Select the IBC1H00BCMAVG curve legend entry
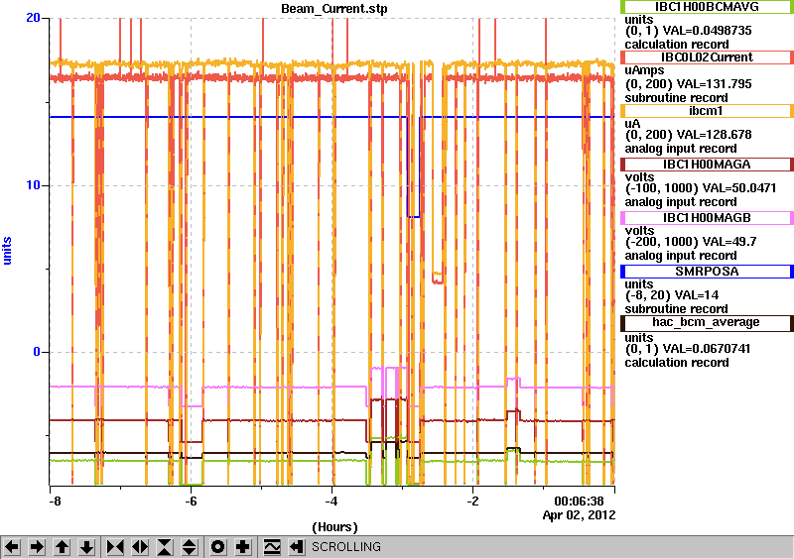794x559 pixels. click(x=707, y=7)
